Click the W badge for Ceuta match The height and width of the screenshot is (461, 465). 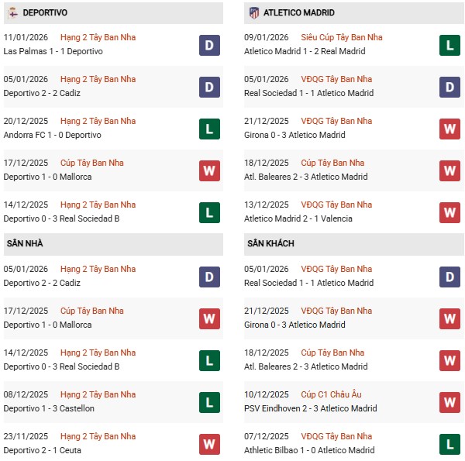pyautogui.click(x=209, y=444)
